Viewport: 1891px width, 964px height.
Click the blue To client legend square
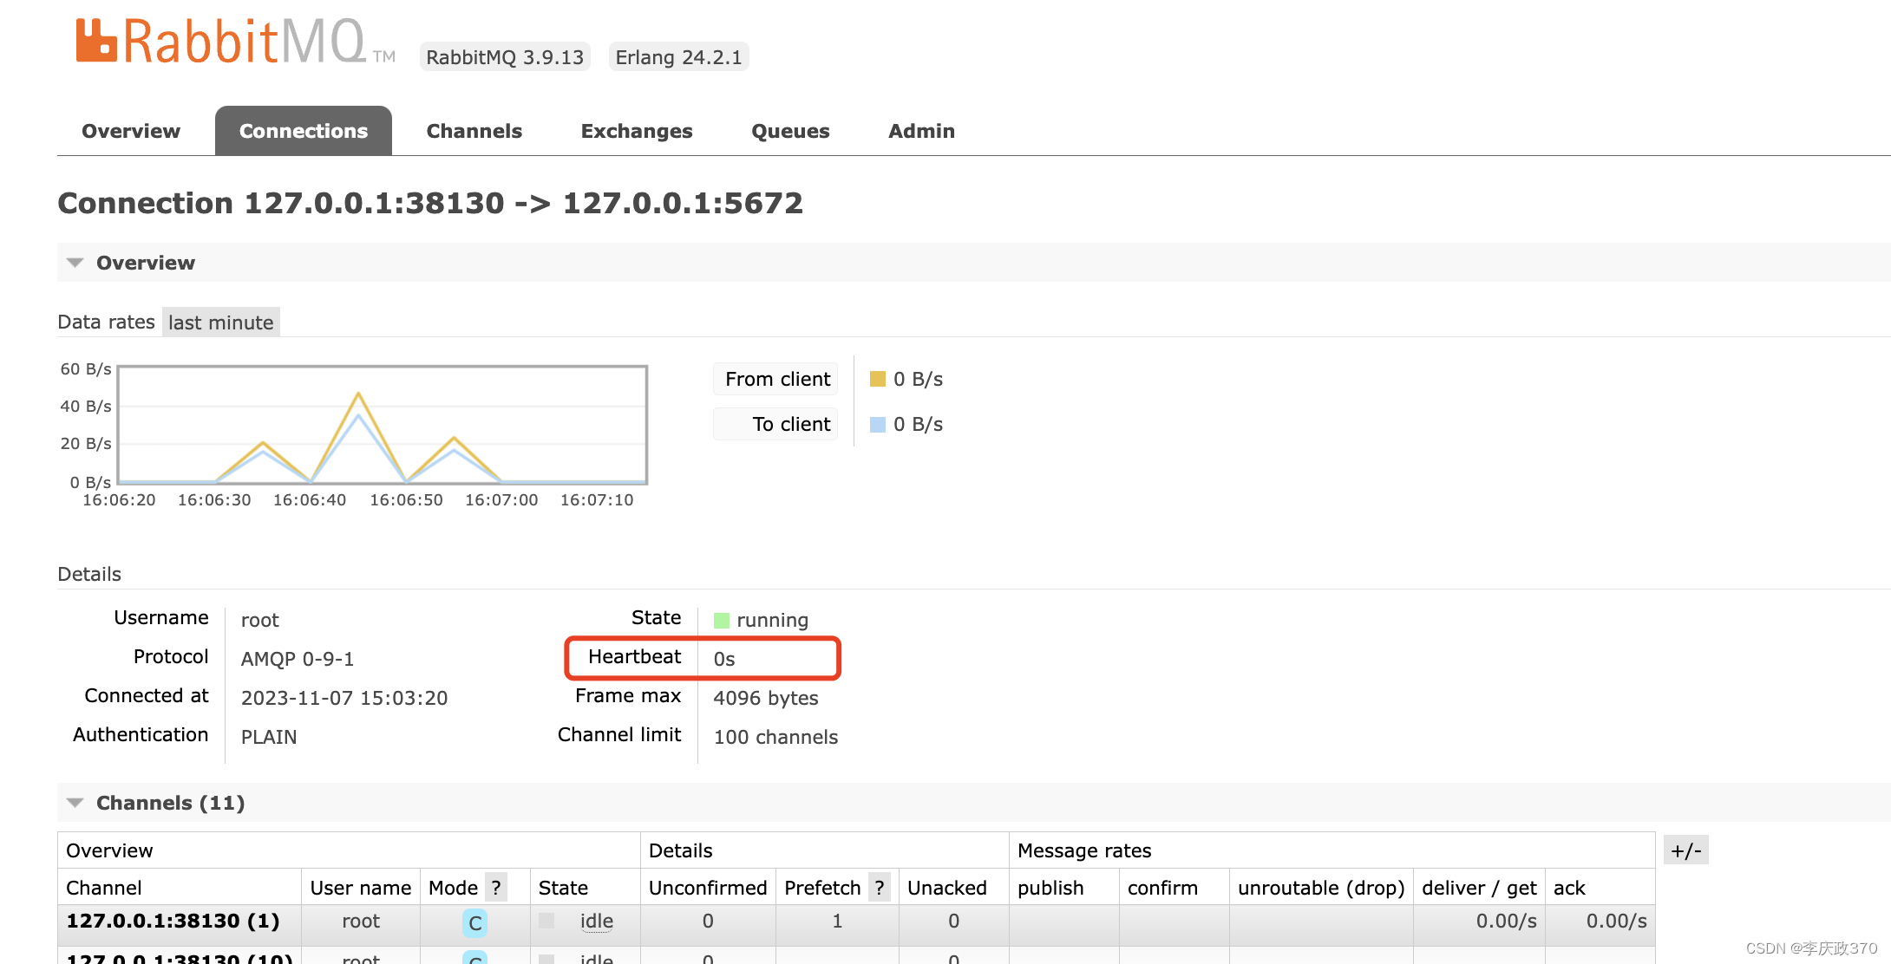tap(877, 424)
